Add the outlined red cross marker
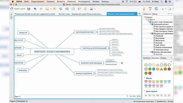 point(165,65)
